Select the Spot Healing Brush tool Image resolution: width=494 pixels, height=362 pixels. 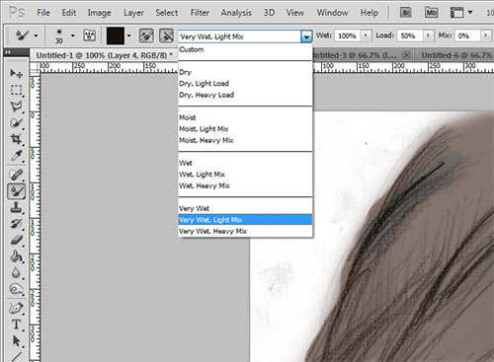[x=16, y=175]
